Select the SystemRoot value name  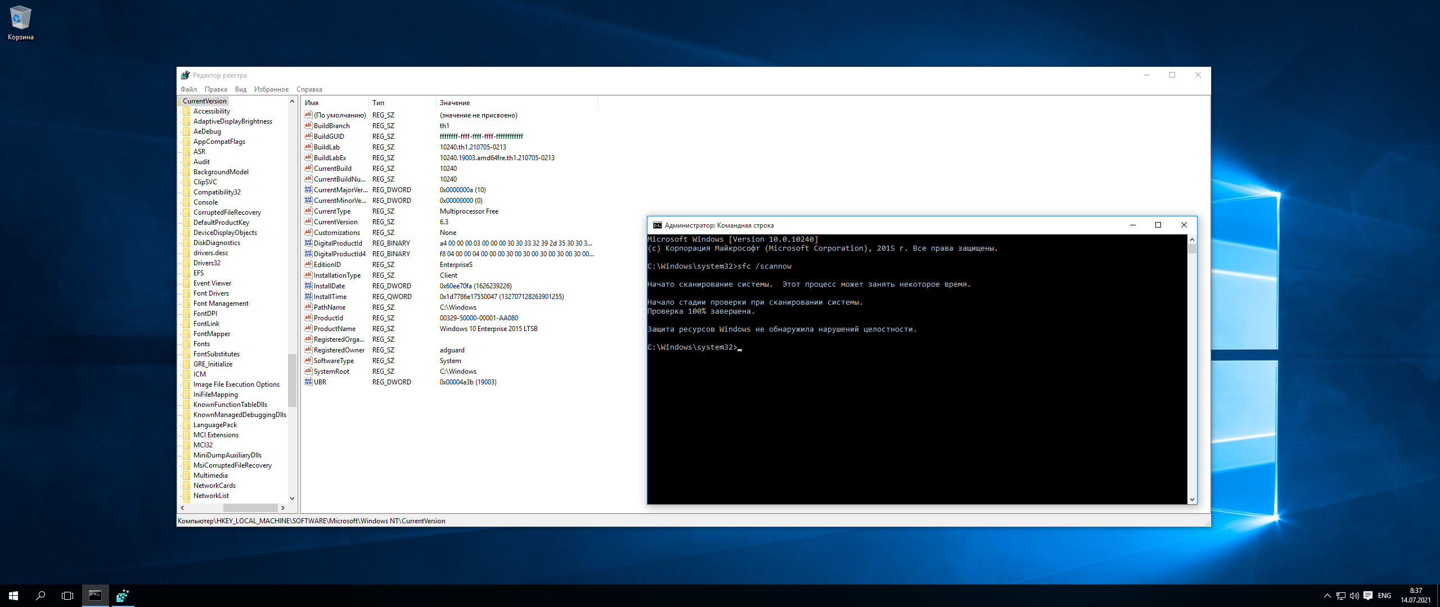click(x=331, y=372)
